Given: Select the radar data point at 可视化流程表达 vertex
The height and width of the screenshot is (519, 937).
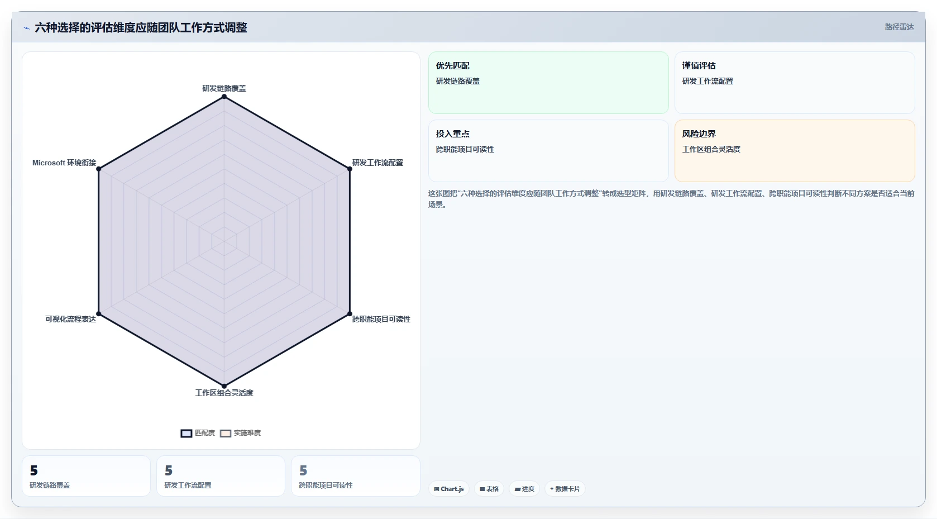Looking at the screenshot, I should tap(99, 313).
